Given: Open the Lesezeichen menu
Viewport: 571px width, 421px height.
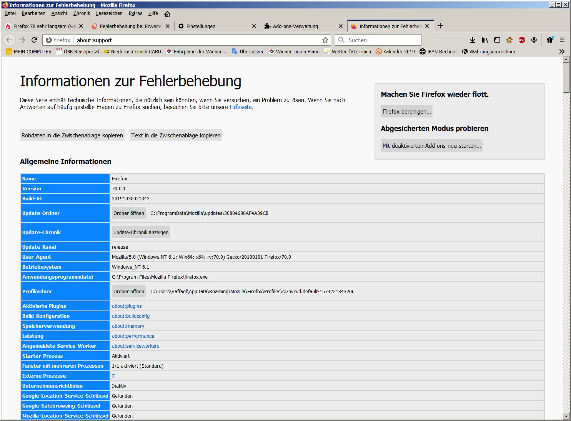Looking at the screenshot, I should [x=109, y=13].
